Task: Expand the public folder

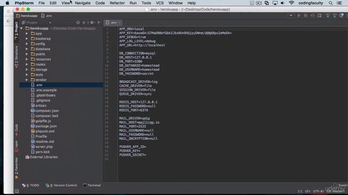Action: 27,54
